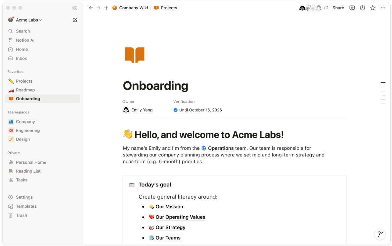Click the Share button

coord(338,8)
